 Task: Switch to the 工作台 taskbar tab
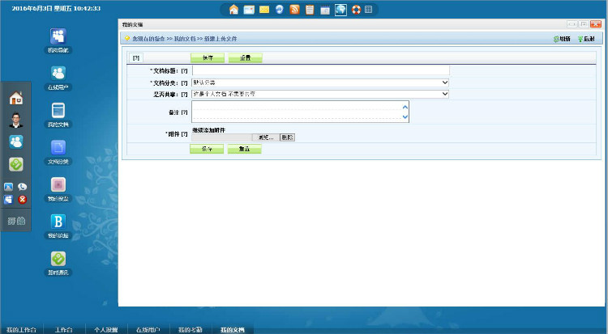point(63,329)
